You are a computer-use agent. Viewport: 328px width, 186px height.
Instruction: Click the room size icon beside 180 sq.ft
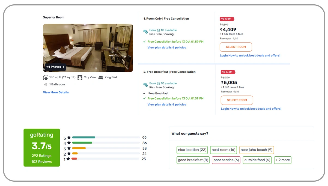[46, 77]
